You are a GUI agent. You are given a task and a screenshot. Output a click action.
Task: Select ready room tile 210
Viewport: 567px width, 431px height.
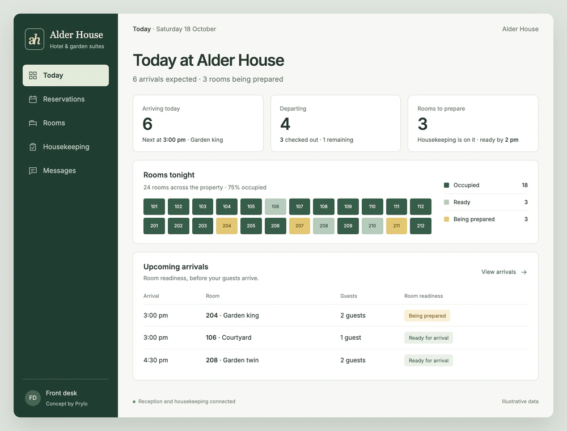[372, 226]
